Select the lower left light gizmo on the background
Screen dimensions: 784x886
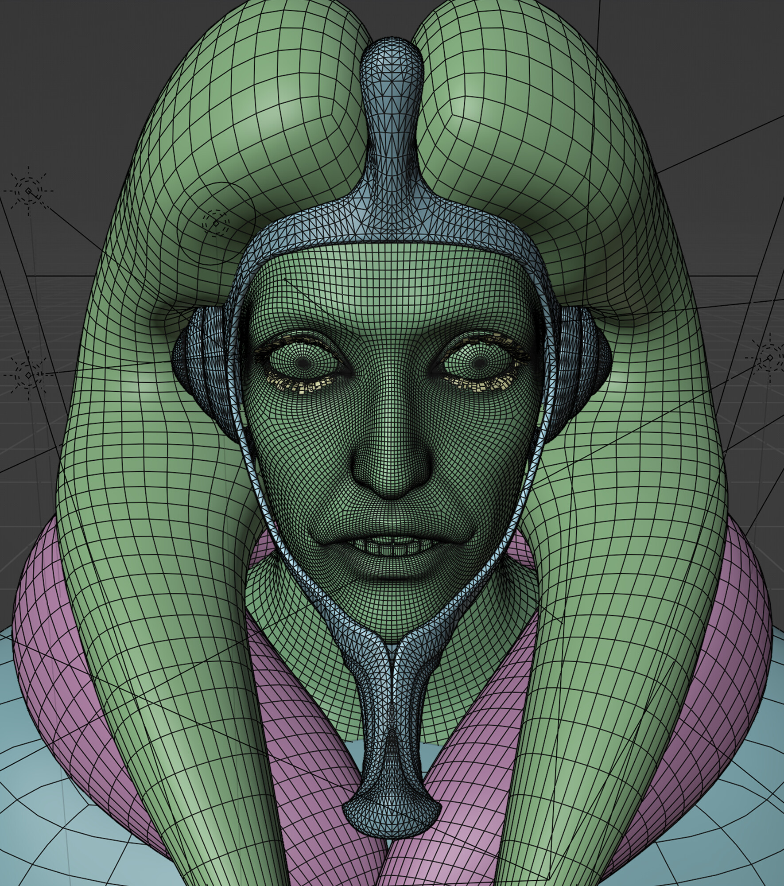click(x=27, y=375)
